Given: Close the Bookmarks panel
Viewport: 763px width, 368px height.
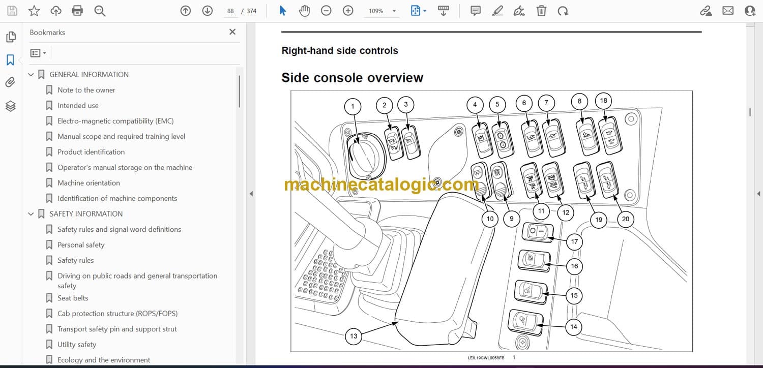Looking at the screenshot, I should click(x=232, y=32).
